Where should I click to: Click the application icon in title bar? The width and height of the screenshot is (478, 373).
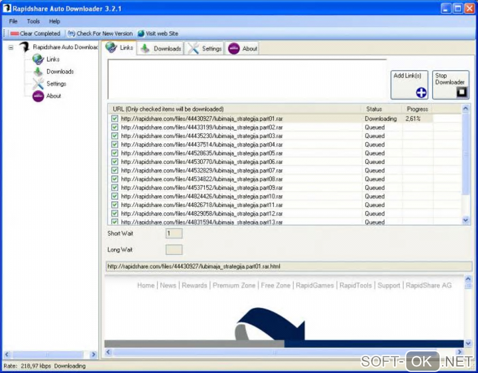click(x=7, y=8)
